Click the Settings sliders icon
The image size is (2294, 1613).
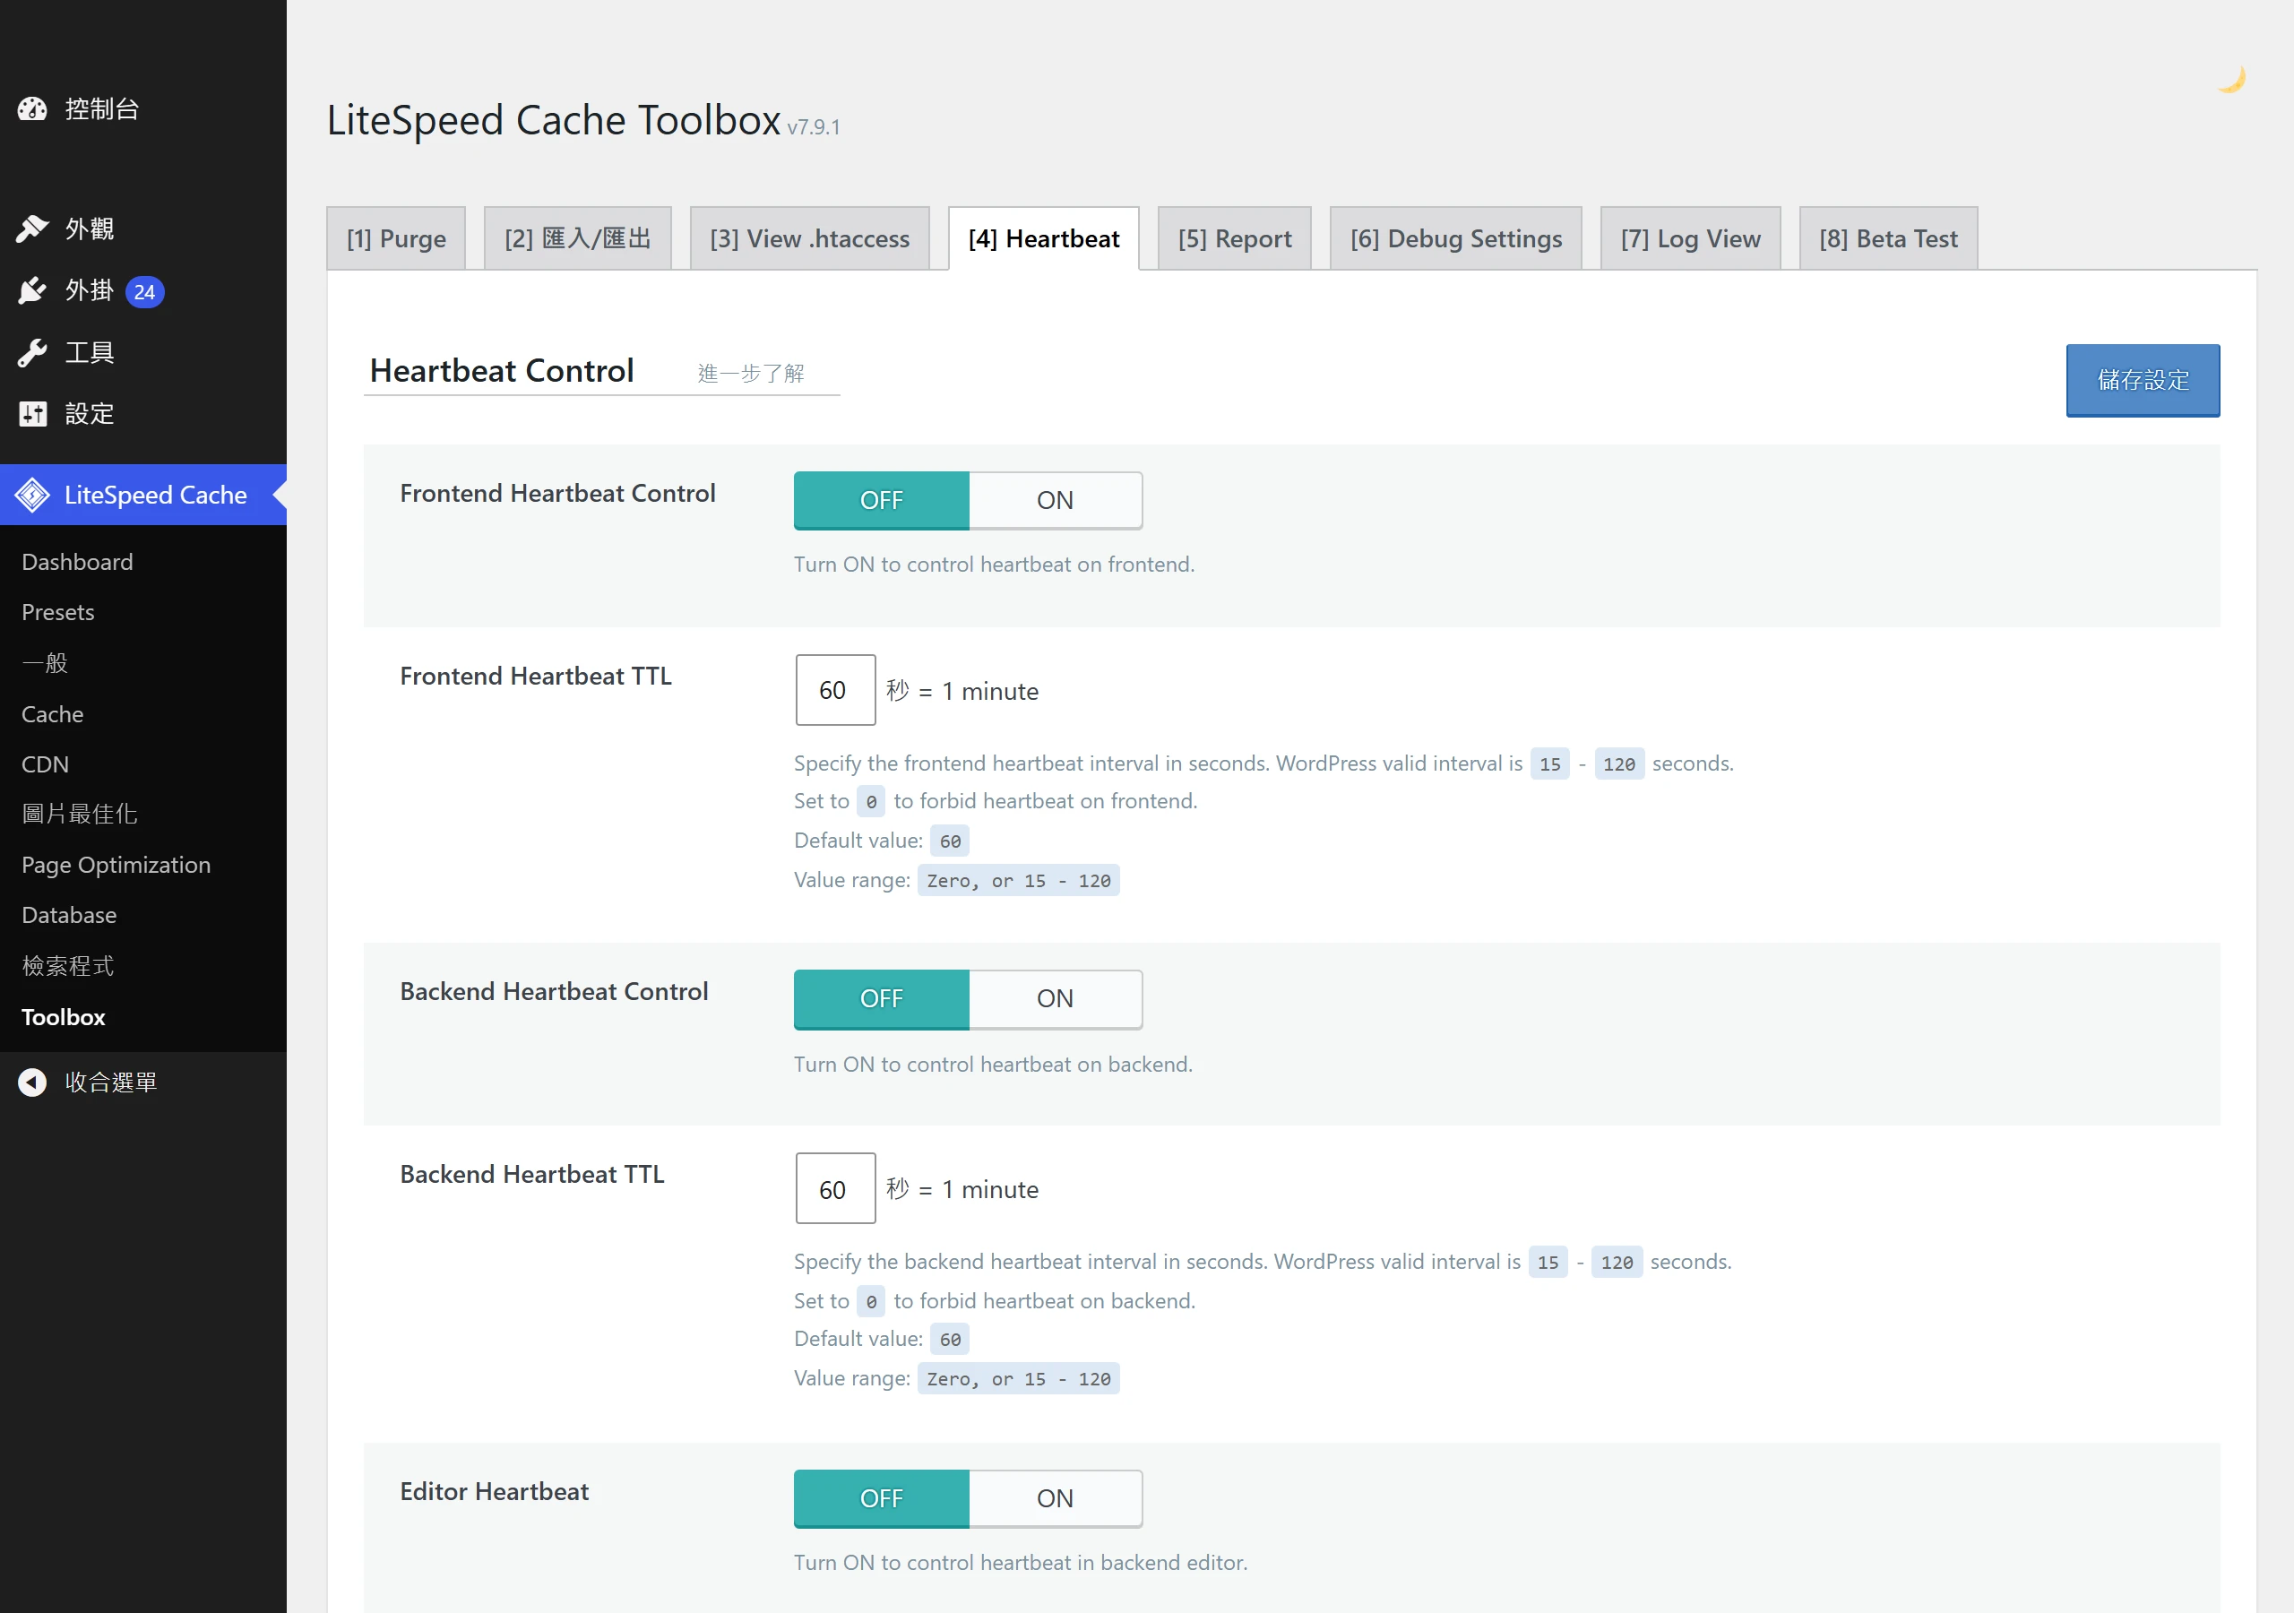point(32,414)
